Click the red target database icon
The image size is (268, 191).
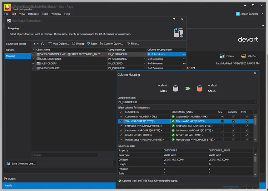[x=199, y=89]
